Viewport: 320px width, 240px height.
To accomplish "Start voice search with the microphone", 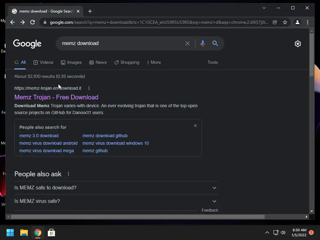I will (202, 43).
